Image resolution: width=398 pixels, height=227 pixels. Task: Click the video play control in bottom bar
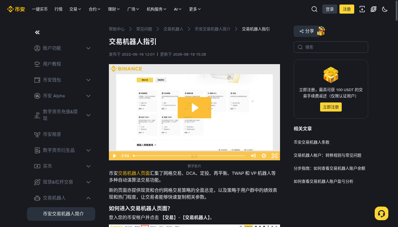[115, 155]
